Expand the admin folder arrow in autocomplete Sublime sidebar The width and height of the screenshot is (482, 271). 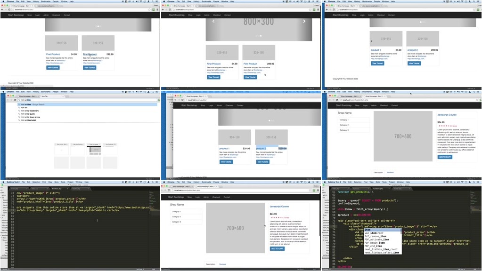click(323, 195)
